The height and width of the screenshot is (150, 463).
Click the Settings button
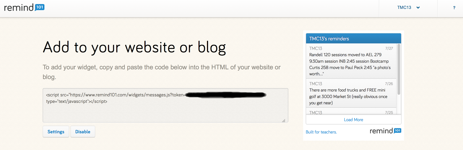coord(56,132)
